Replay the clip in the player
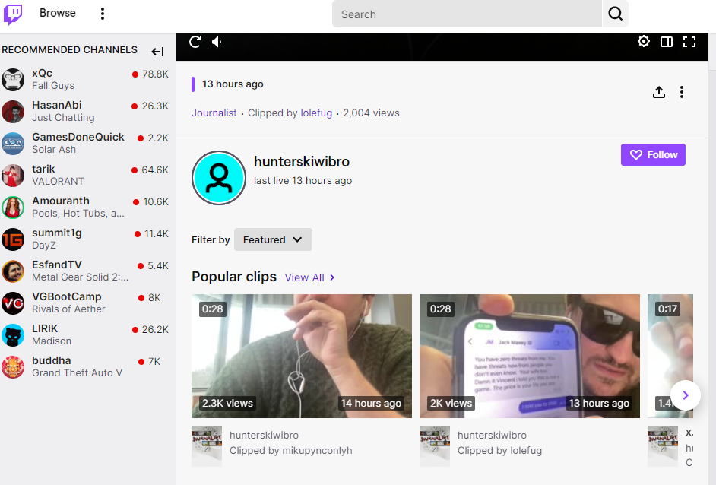Viewport: 716px width, 485px height. [195, 42]
